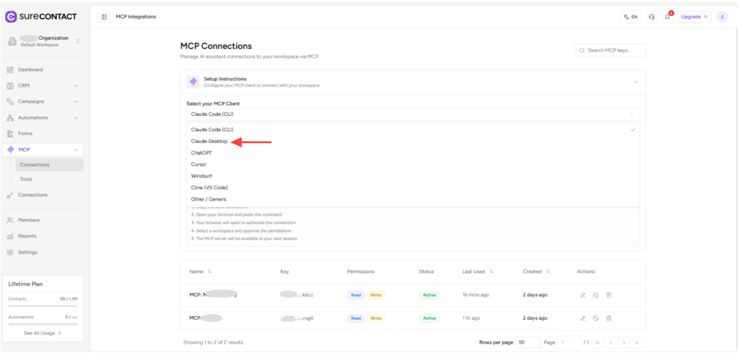This screenshot has height=354, width=738.
Task: Open the notifications bell
Action: point(668,17)
